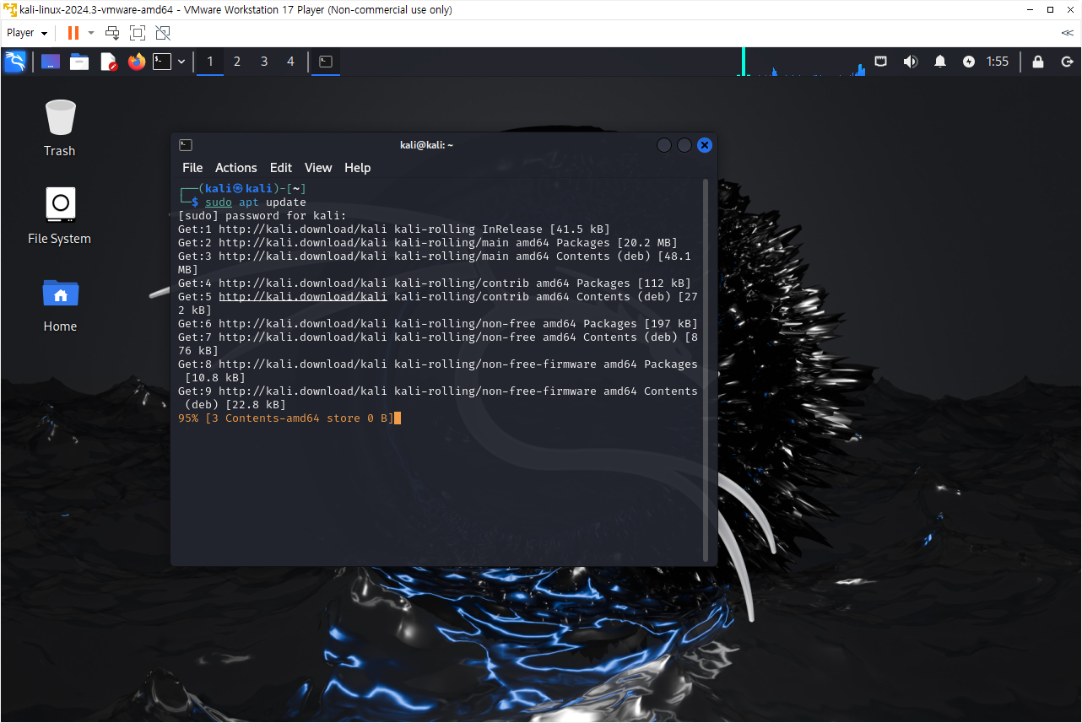Open the notifications bell icon
This screenshot has height=723, width=1082.
(x=939, y=62)
